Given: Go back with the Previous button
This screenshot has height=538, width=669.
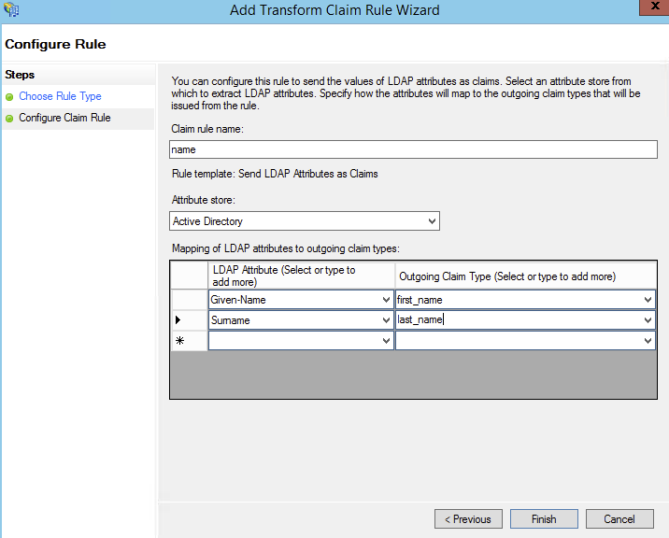Looking at the screenshot, I should (468, 519).
